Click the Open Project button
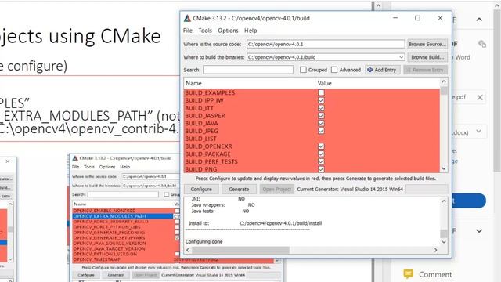This screenshot has height=282, width=501. 276,190
